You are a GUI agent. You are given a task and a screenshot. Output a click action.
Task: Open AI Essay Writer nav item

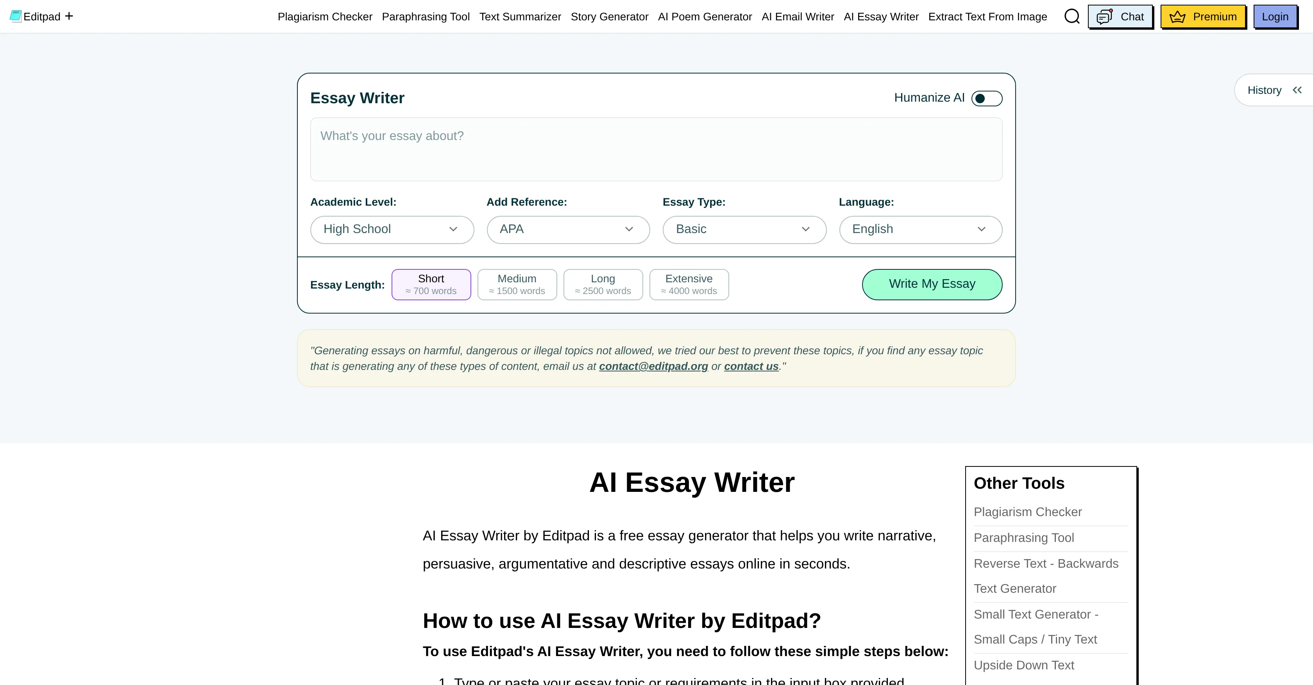pyautogui.click(x=881, y=16)
